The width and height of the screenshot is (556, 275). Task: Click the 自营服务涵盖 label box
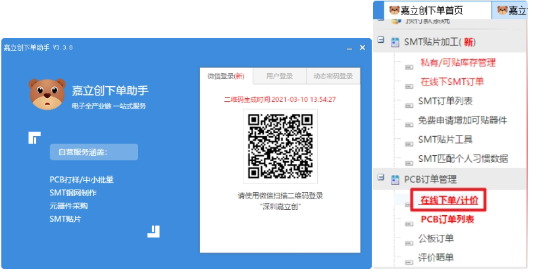point(94,152)
